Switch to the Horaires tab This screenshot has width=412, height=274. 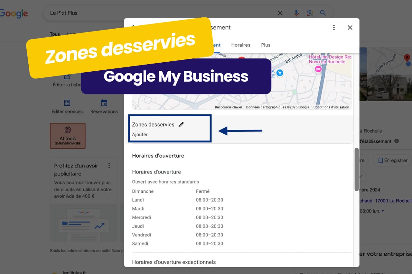(241, 45)
